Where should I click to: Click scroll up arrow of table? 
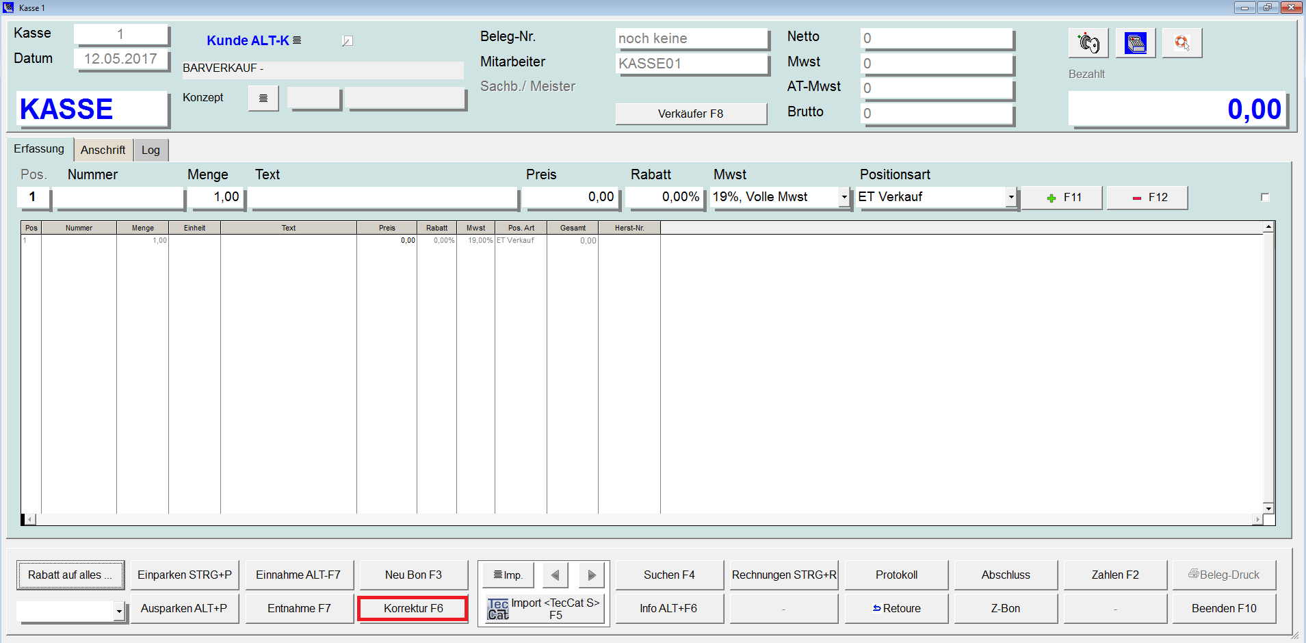click(1268, 226)
